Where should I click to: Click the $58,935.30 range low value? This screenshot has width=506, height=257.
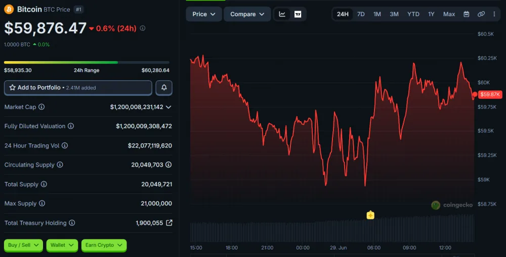(x=18, y=70)
